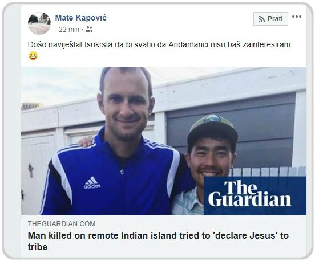The image size is (315, 261).
Task: Click the THEGUARDIAN.COM source domain
Action: pyautogui.click(x=62, y=224)
